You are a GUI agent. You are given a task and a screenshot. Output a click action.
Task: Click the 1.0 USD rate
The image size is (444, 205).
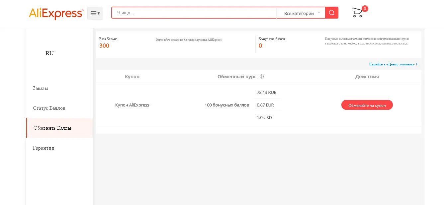tap(264, 117)
